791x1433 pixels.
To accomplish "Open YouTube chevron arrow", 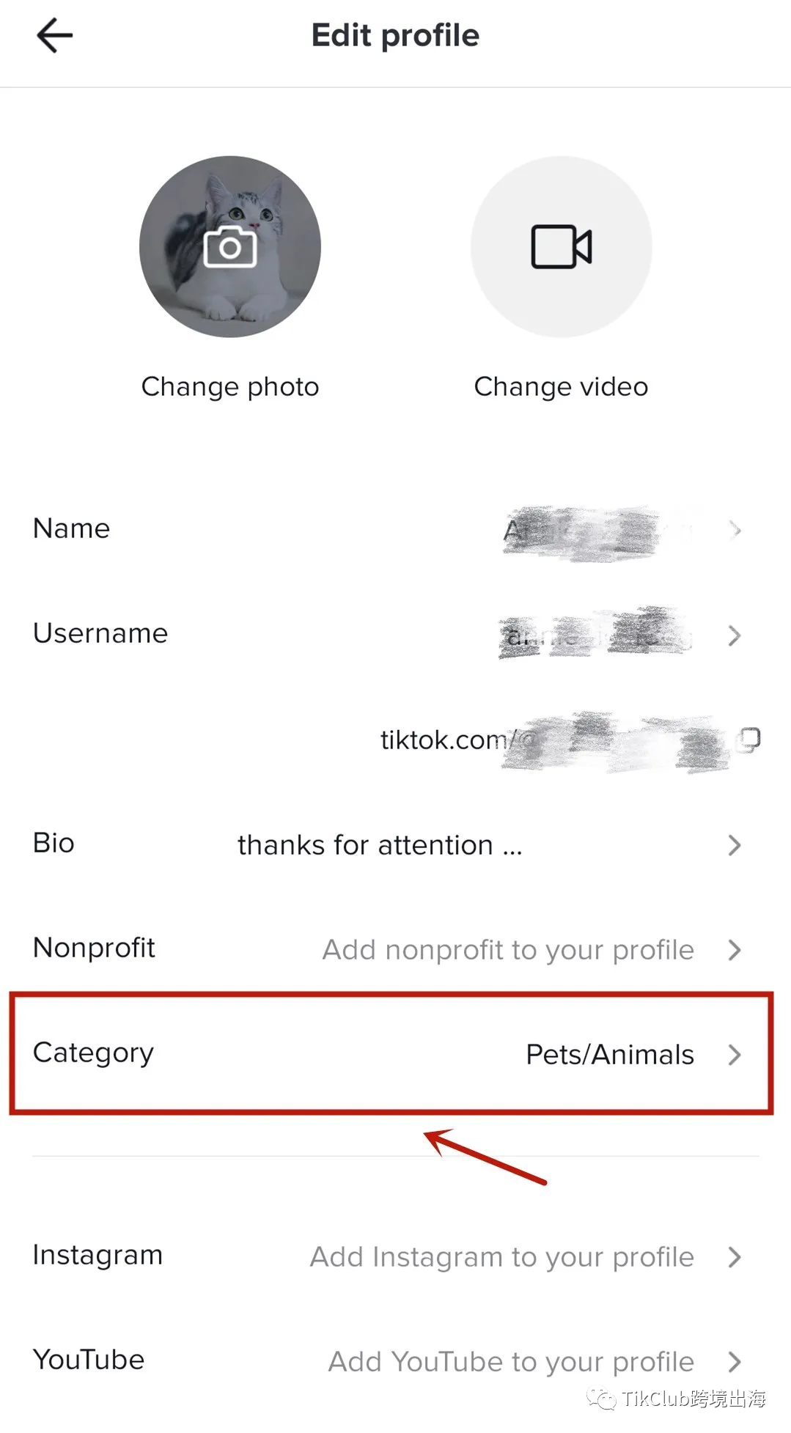I will (735, 1362).
